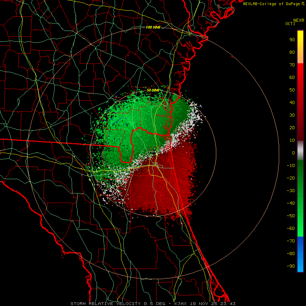306x306 pixels.
Task: Click the 60 value on the velocity scale
Action: click(292, 77)
